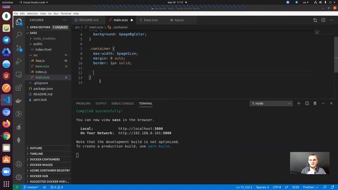The image size is (338, 190).
Task: Open the Search view in activity bar
Action: coord(19,34)
